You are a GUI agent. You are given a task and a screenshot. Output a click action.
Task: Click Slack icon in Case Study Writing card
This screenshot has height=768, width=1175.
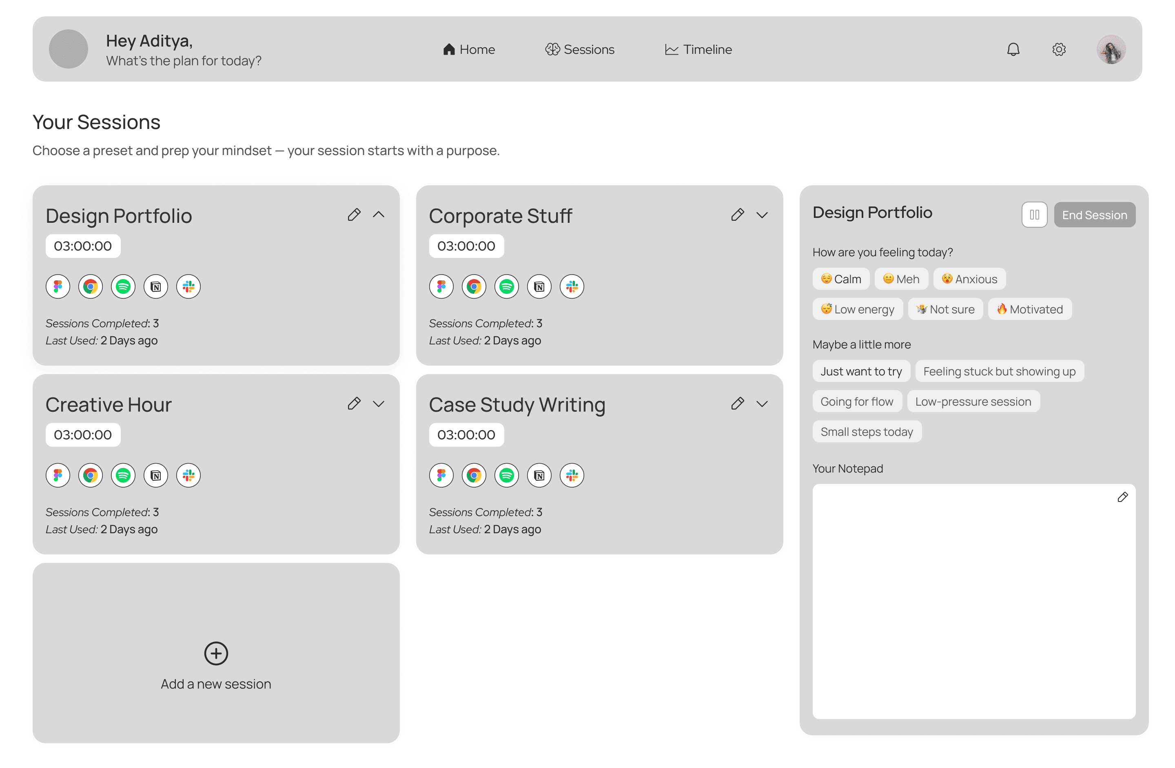pos(572,475)
